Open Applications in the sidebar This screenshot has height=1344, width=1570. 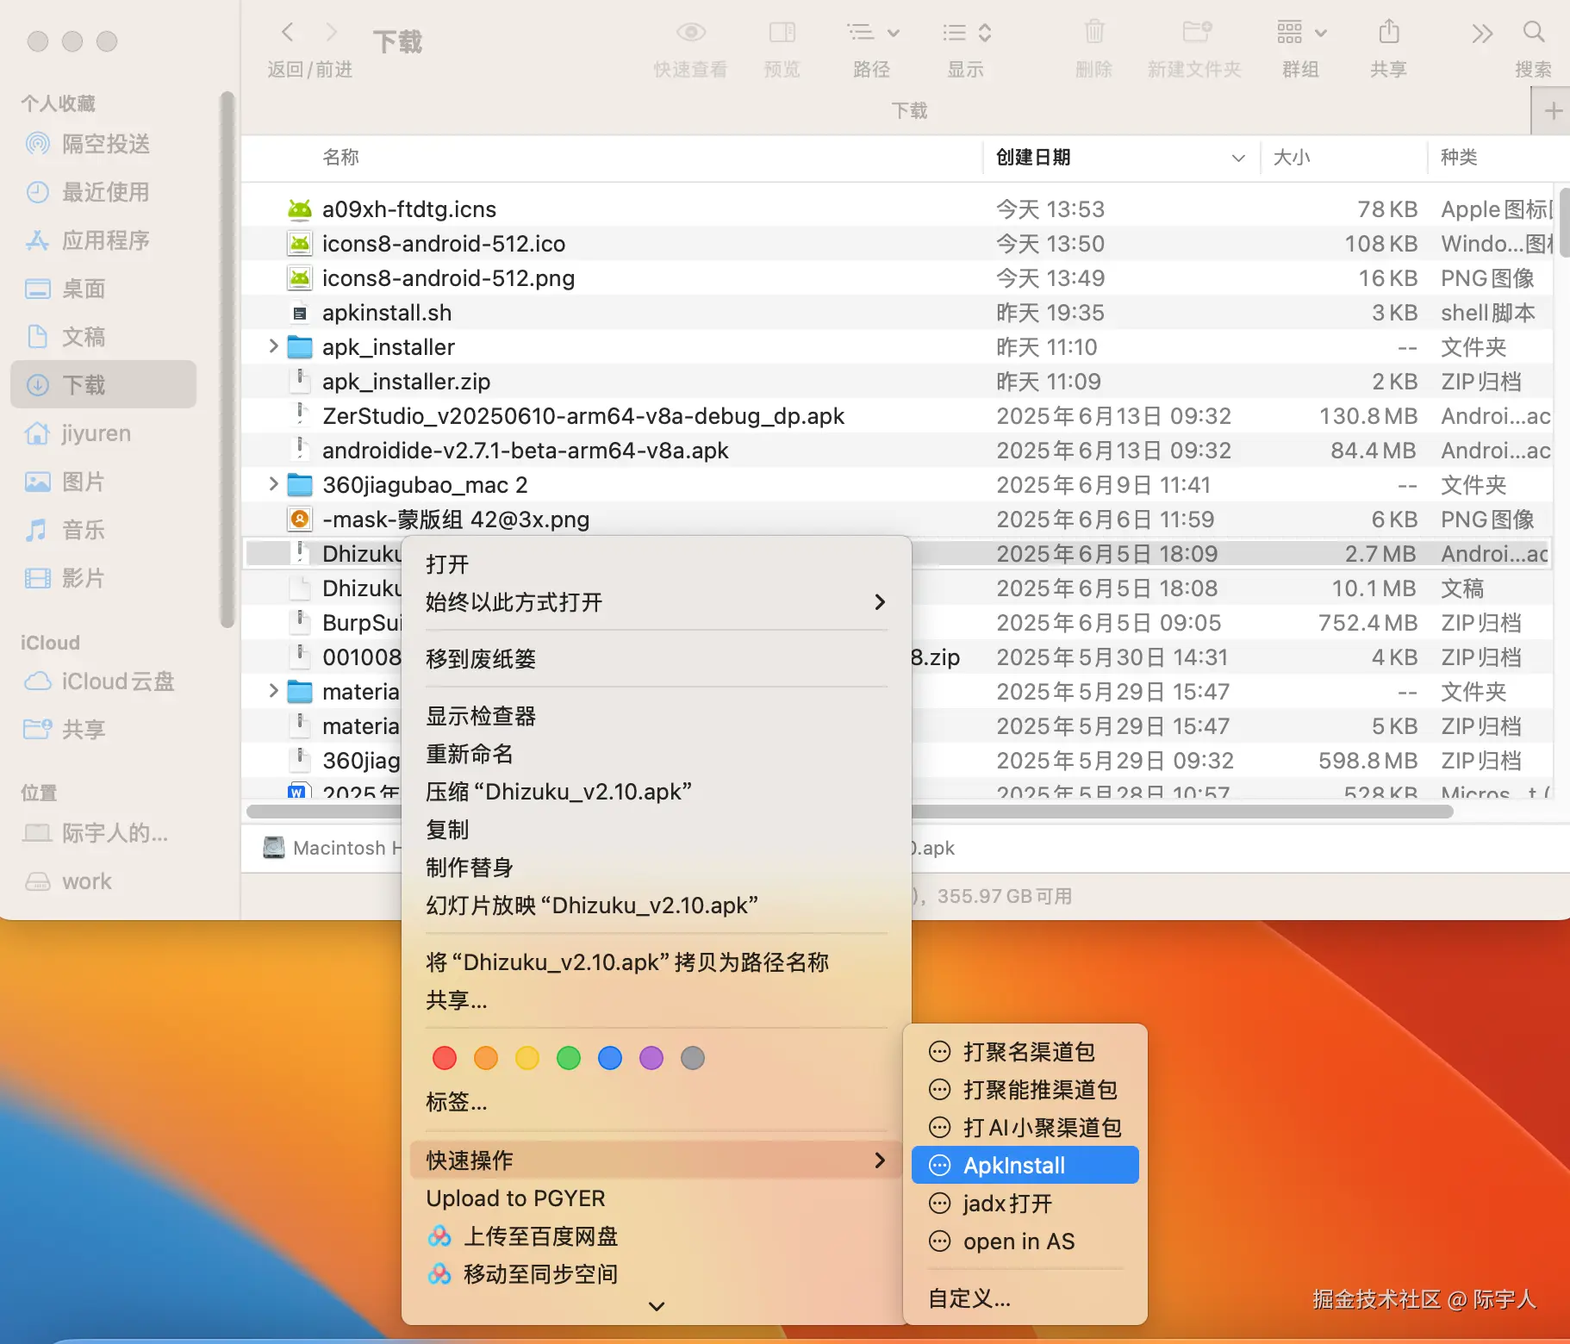(x=103, y=240)
